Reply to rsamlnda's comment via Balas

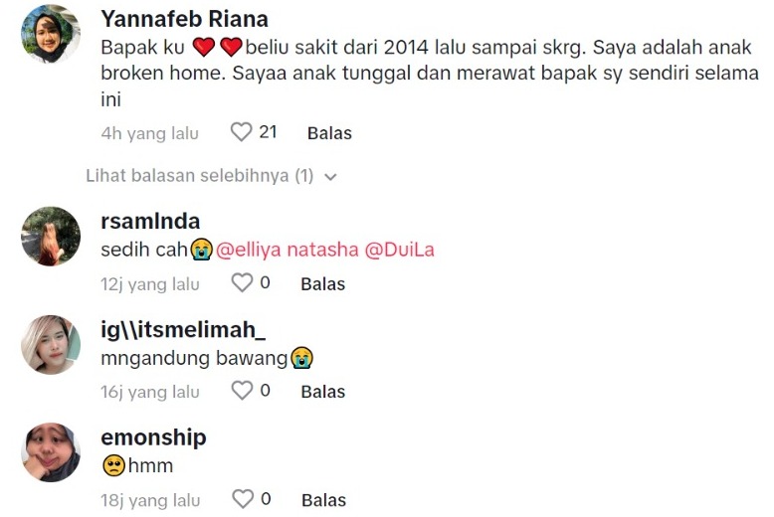point(322,284)
